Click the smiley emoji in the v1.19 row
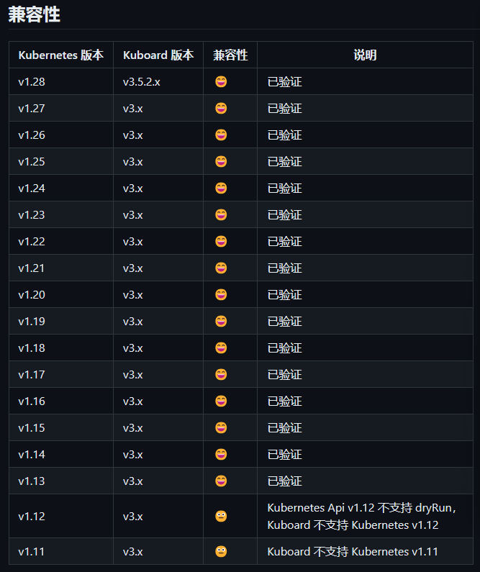The width and height of the screenshot is (480, 572). click(221, 322)
